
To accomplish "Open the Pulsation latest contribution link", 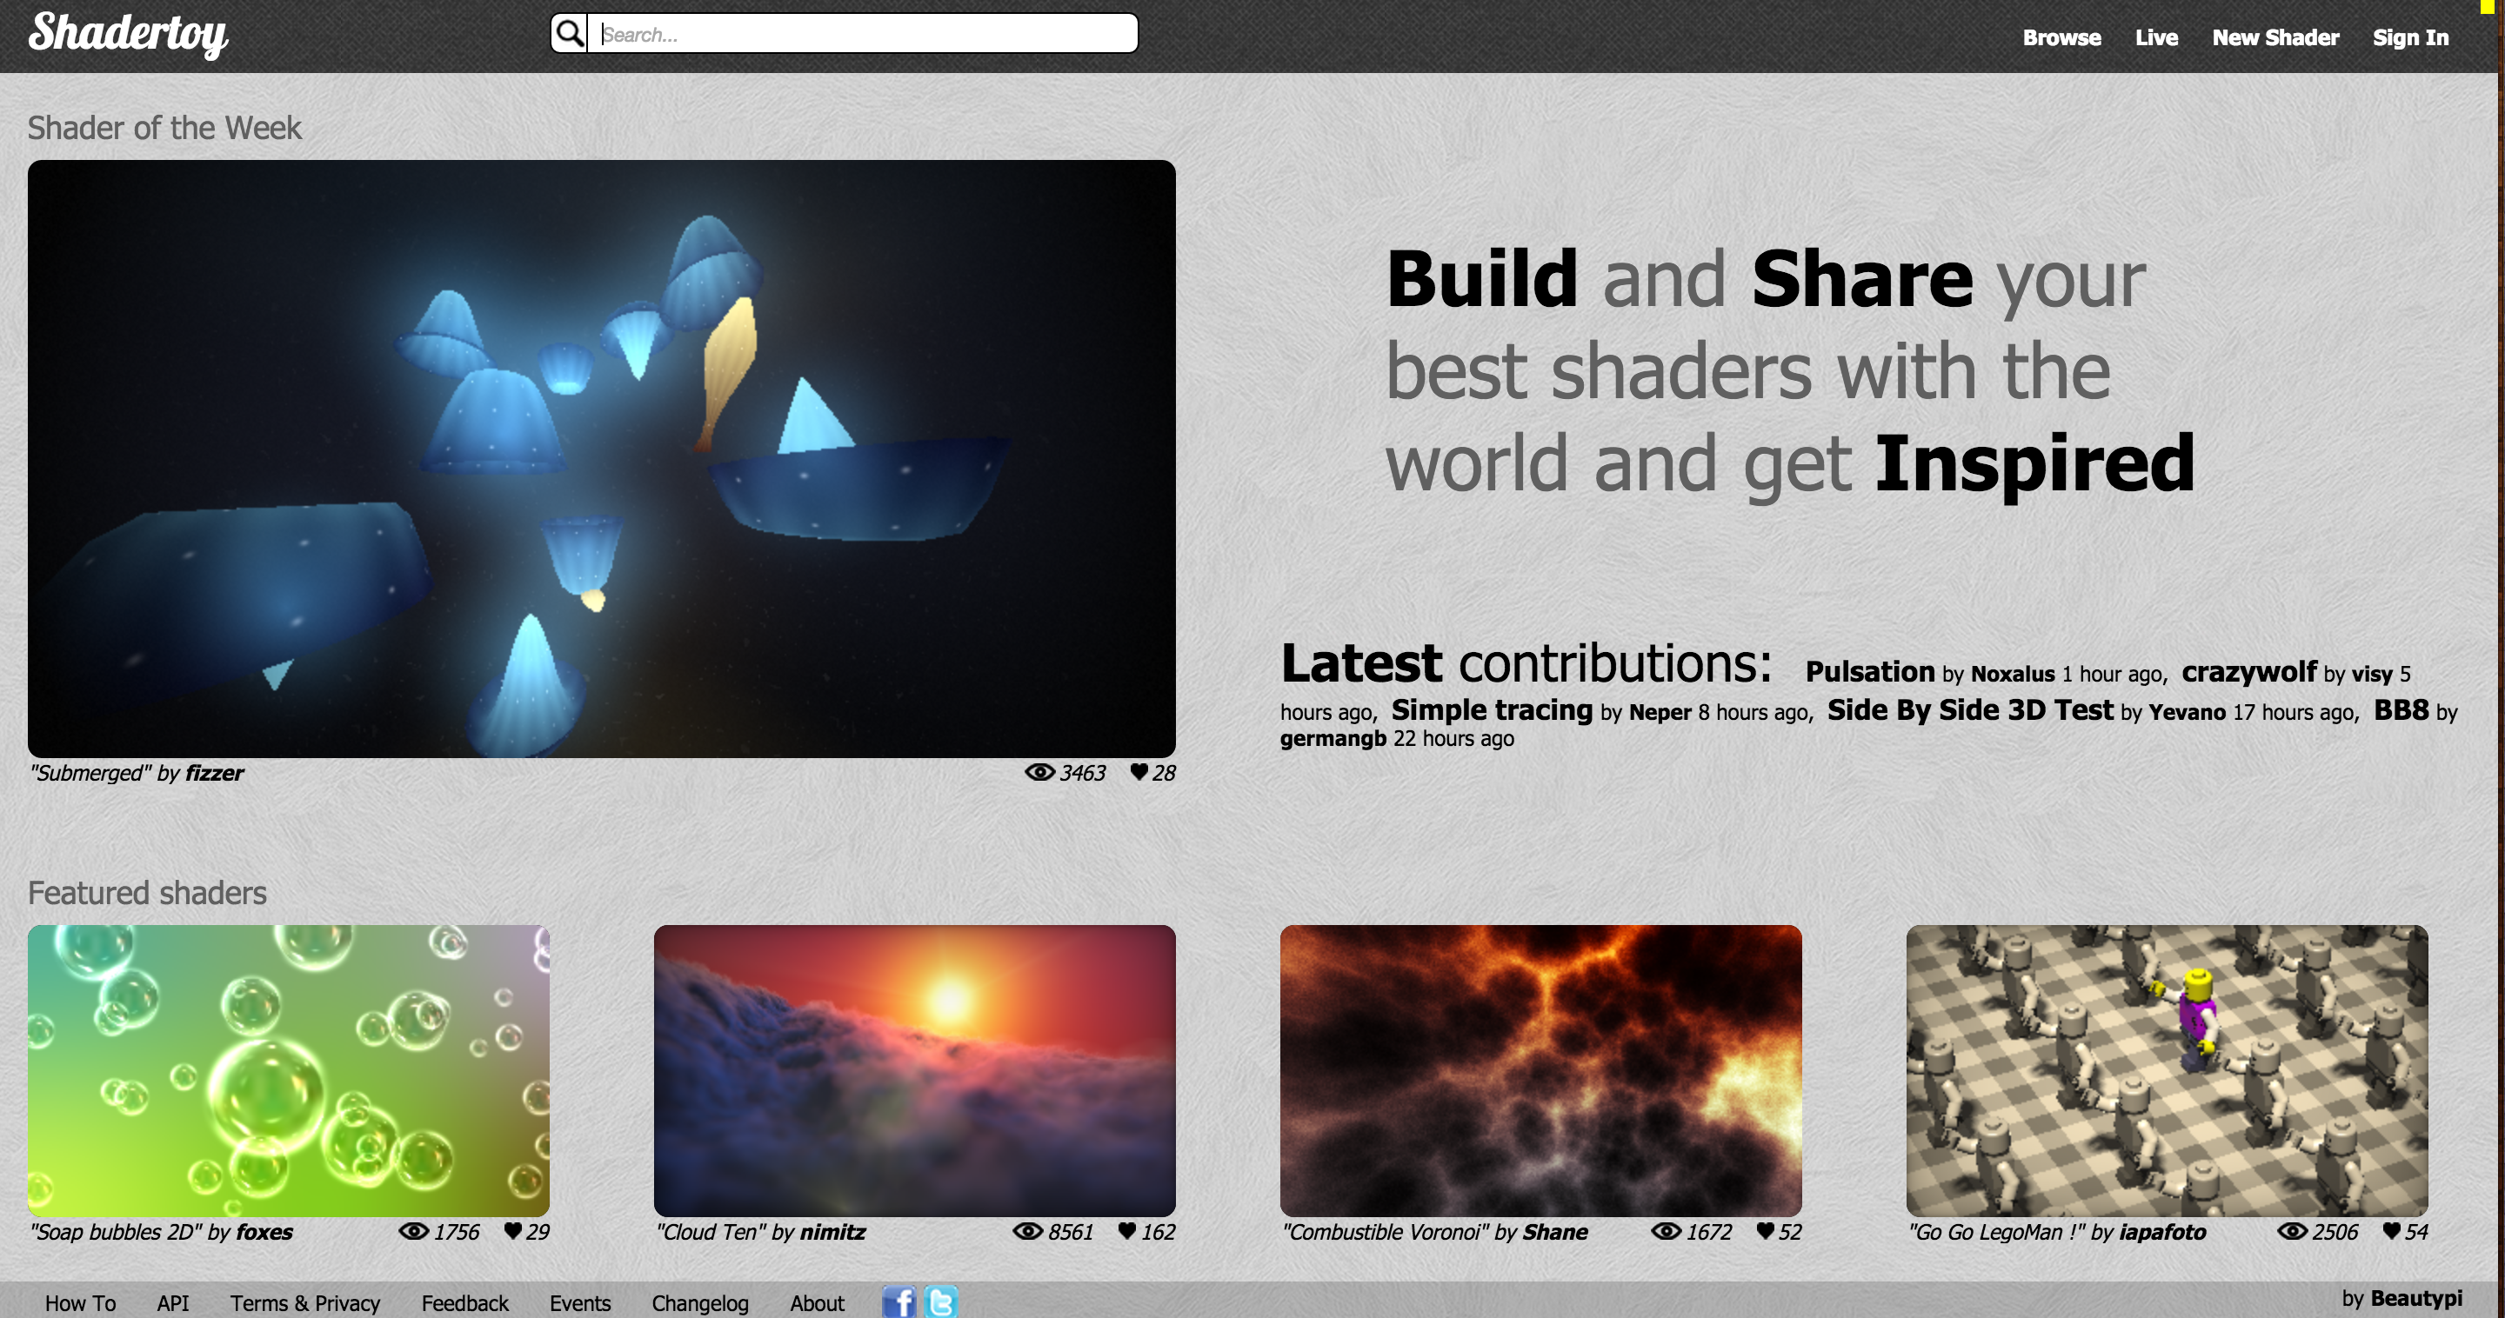I will 1869,672.
